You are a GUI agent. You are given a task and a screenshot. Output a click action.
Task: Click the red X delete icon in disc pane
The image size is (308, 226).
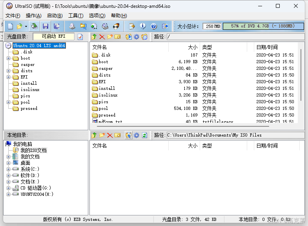[102, 37]
